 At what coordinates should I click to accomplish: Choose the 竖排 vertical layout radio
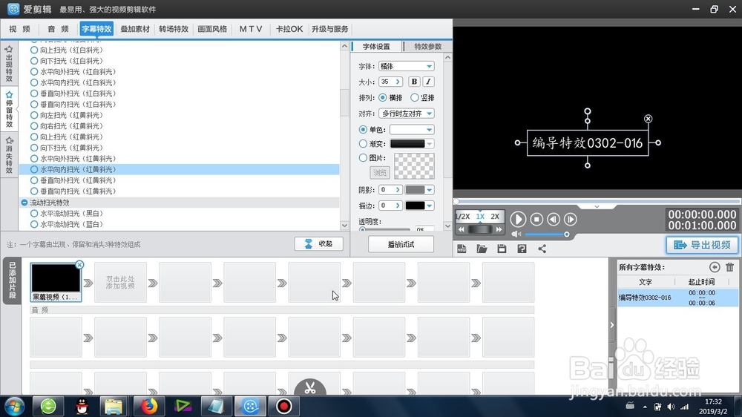click(x=415, y=97)
